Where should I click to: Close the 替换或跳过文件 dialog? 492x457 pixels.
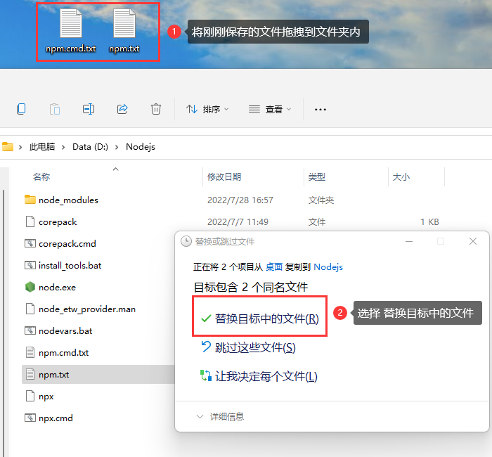pyautogui.click(x=473, y=241)
